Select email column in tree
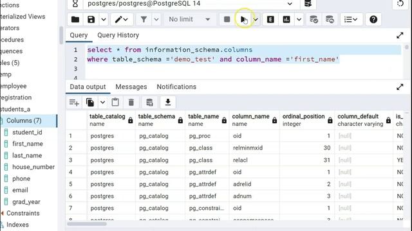Image resolution: width=412 pixels, height=231 pixels. click(20, 190)
